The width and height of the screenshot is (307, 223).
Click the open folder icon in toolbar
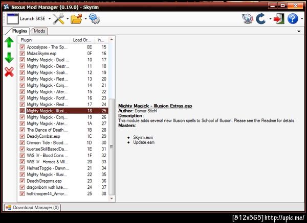[76, 19]
